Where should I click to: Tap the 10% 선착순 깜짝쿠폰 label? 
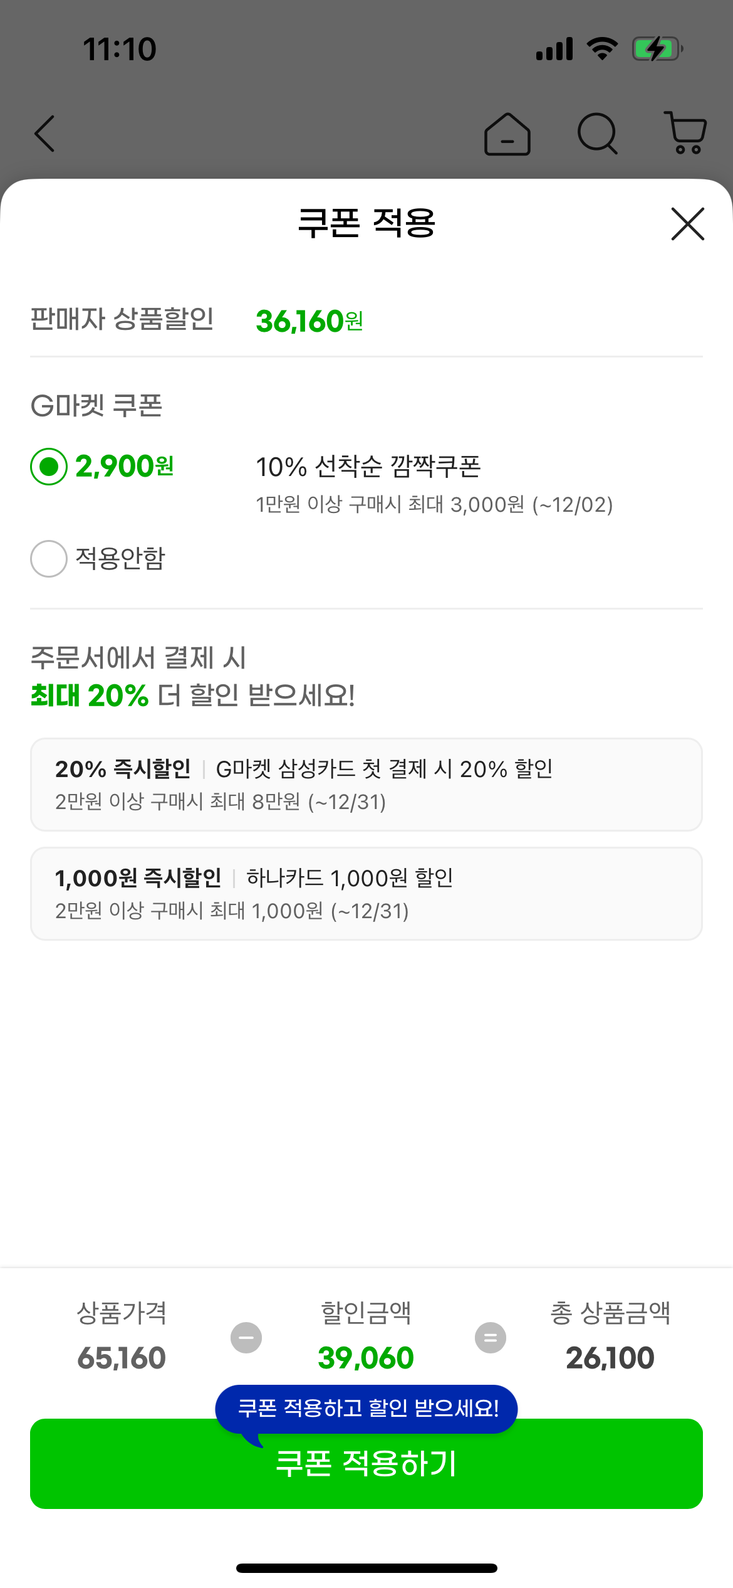coord(368,467)
